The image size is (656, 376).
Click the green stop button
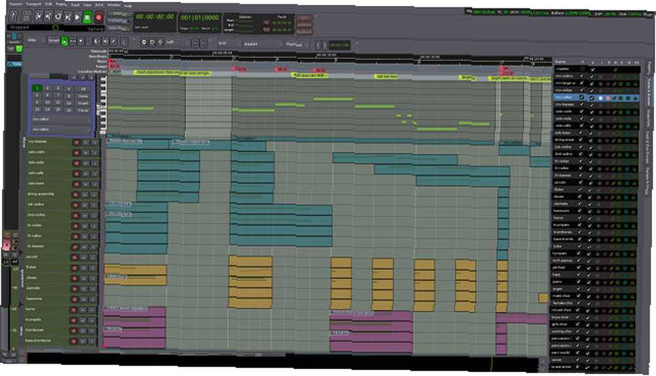[x=87, y=18]
